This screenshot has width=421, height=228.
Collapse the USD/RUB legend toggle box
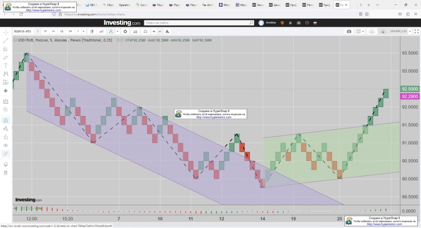coord(16,40)
